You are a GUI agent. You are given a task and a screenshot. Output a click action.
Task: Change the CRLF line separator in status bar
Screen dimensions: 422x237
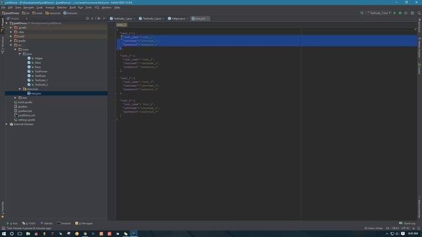[395, 228]
